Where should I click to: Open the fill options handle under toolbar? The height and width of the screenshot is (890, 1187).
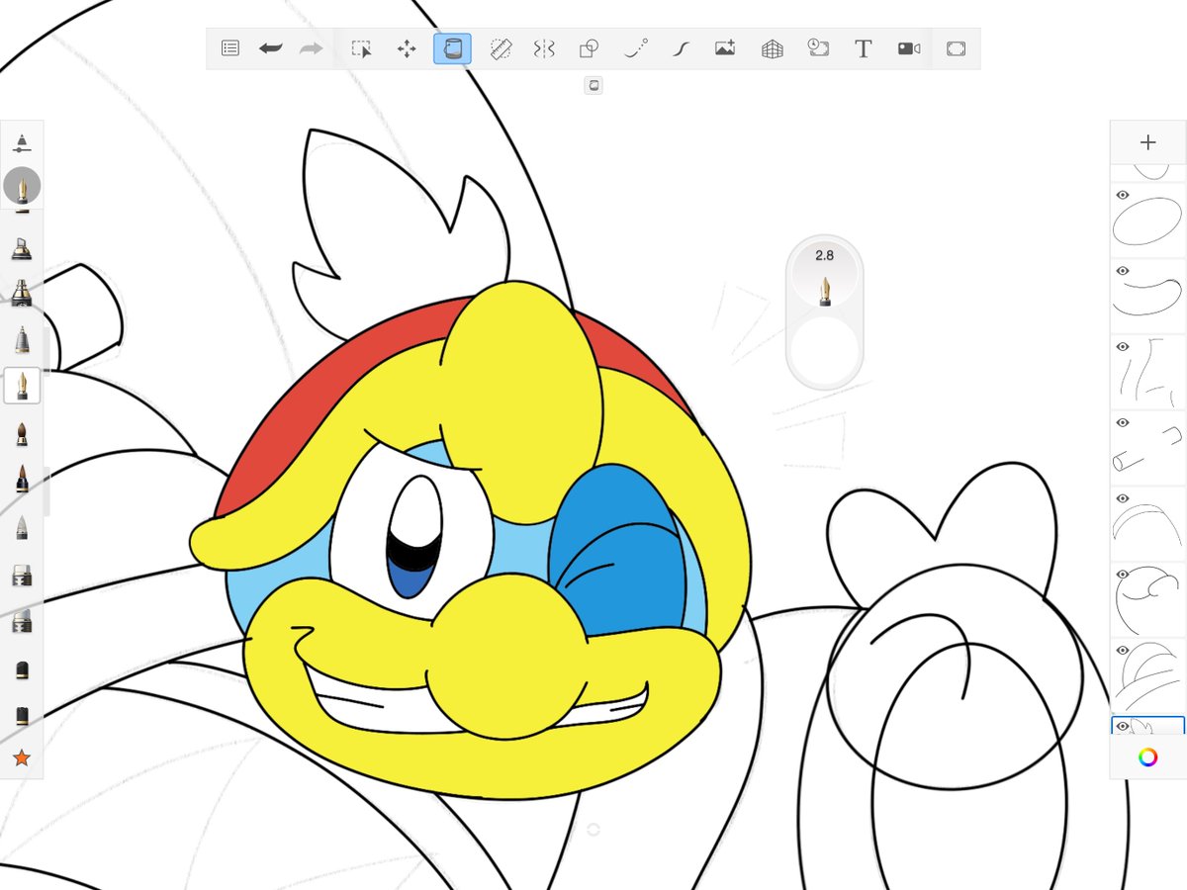tap(594, 85)
